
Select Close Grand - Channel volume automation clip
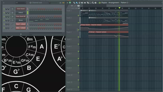pyautogui.click(x=104, y=28)
